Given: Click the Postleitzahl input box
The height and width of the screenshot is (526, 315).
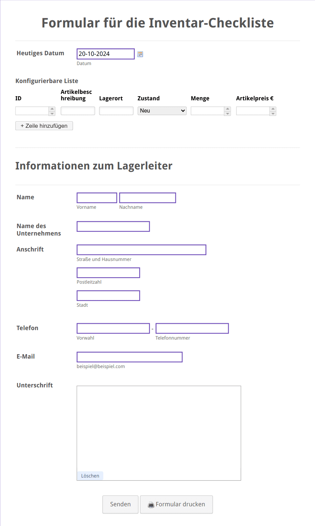Looking at the screenshot, I should pos(108,272).
